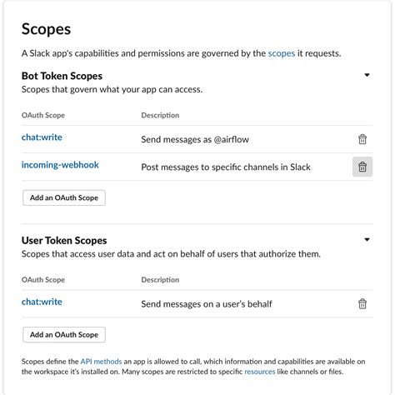Collapse the Bot Token Scopes section arrow
Image resolution: width=395 pixels, height=395 pixels.
click(x=367, y=75)
